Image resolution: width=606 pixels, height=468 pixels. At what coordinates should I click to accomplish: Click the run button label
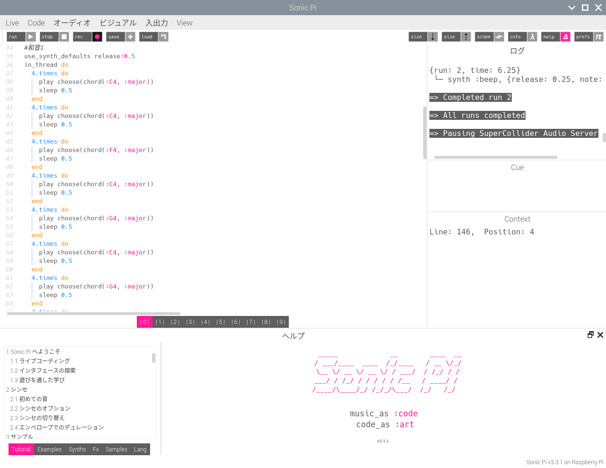point(16,36)
